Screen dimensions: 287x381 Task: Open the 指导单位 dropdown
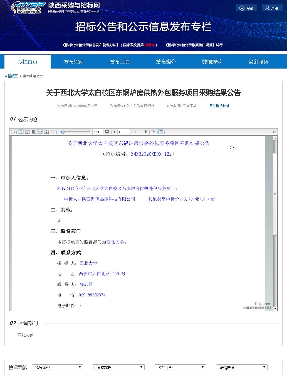(x=57, y=367)
